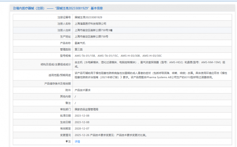The height and width of the screenshot is (147, 237).
Task: Select the 注册人住所 label cell
Action: tap(43, 30)
